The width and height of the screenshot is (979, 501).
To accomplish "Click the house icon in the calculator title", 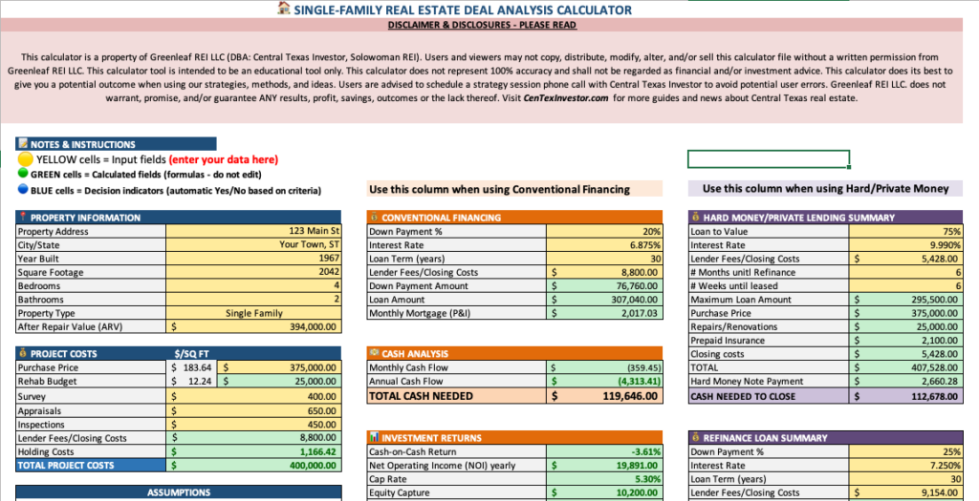I will point(284,9).
